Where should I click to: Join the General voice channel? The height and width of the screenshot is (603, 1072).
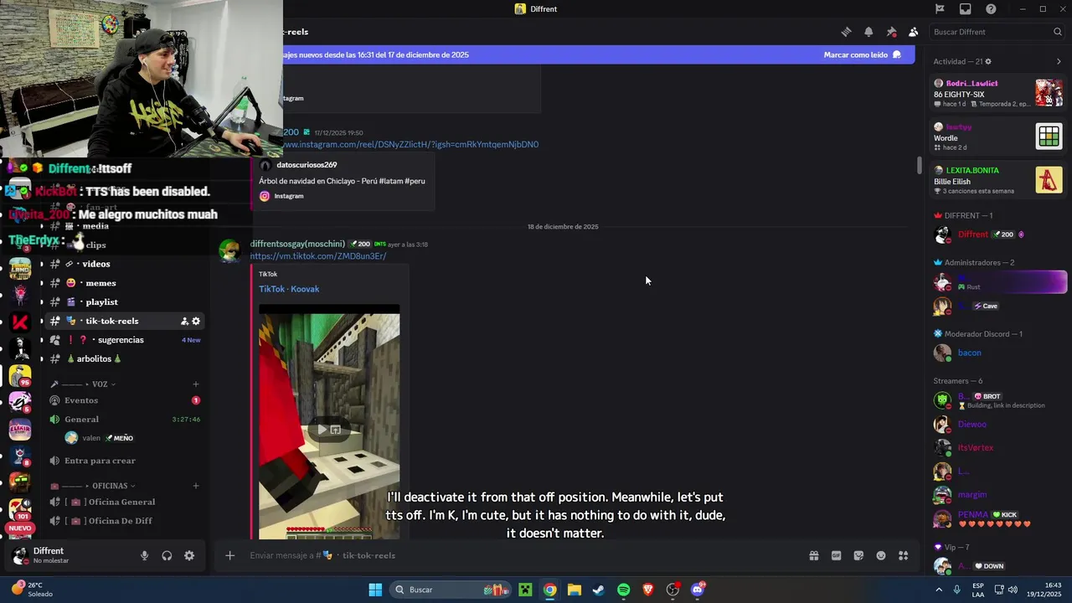click(124, 419)
